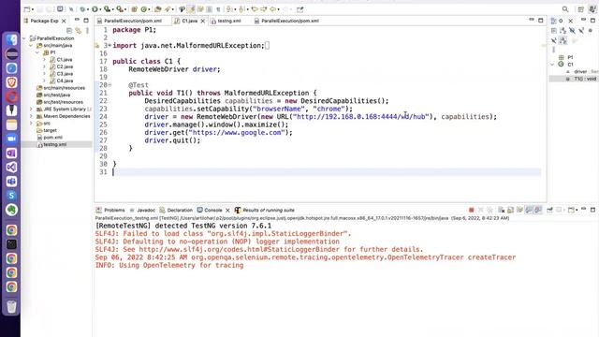
Task: Click the magnifier search icon at top right
Action: [565, 9]
